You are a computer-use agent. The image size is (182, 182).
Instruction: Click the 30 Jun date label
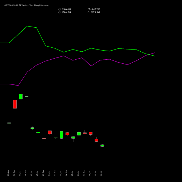click(x=84, y=173)
